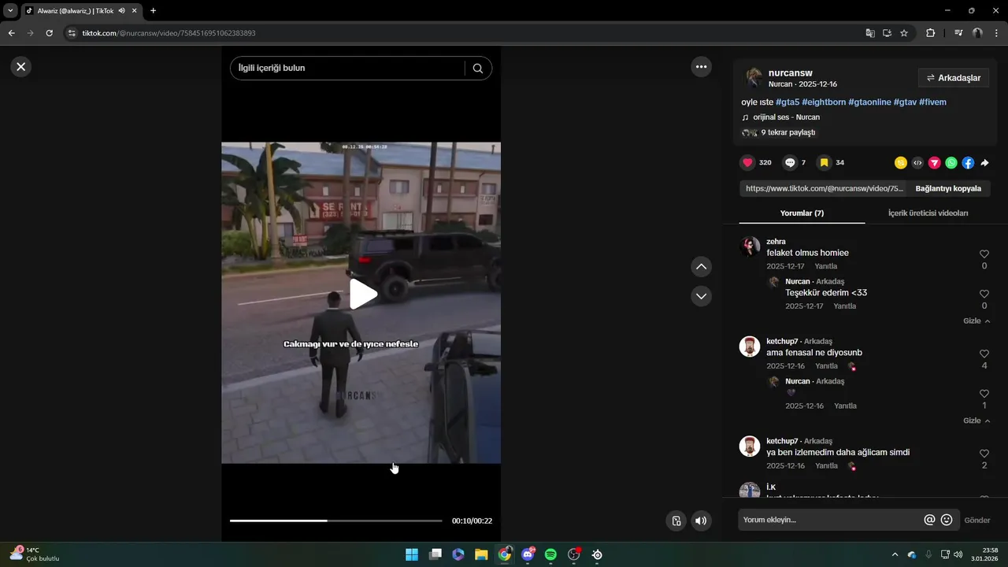Like Nurcan's 'Teşekkür ederim <33' reply
This screenshot has height=567, width=1008.
coord(984,294)
